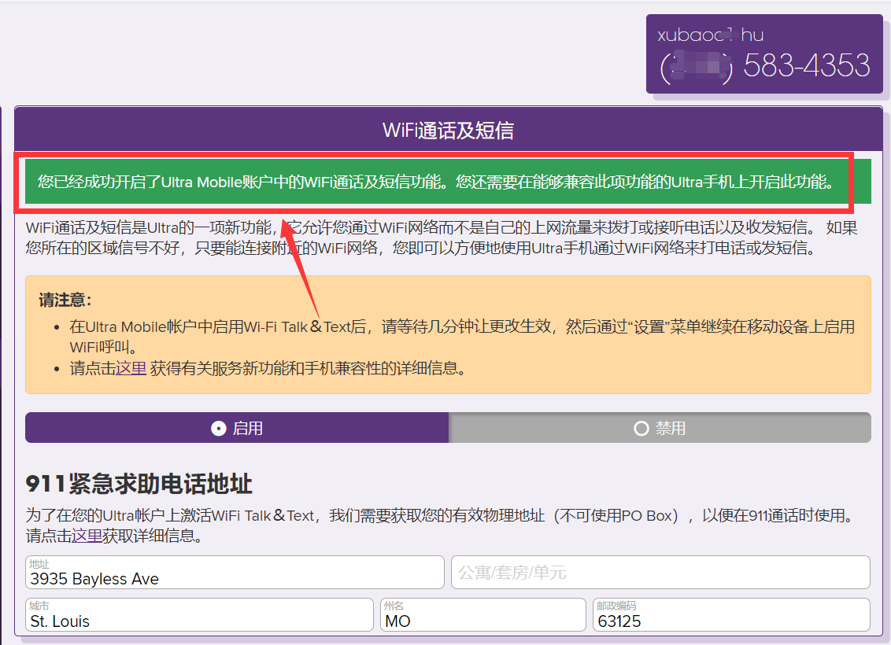Click the account username in the purple banner
This screenshot has width=891, height=645.
pyautogui.click(x=710, y=35)
